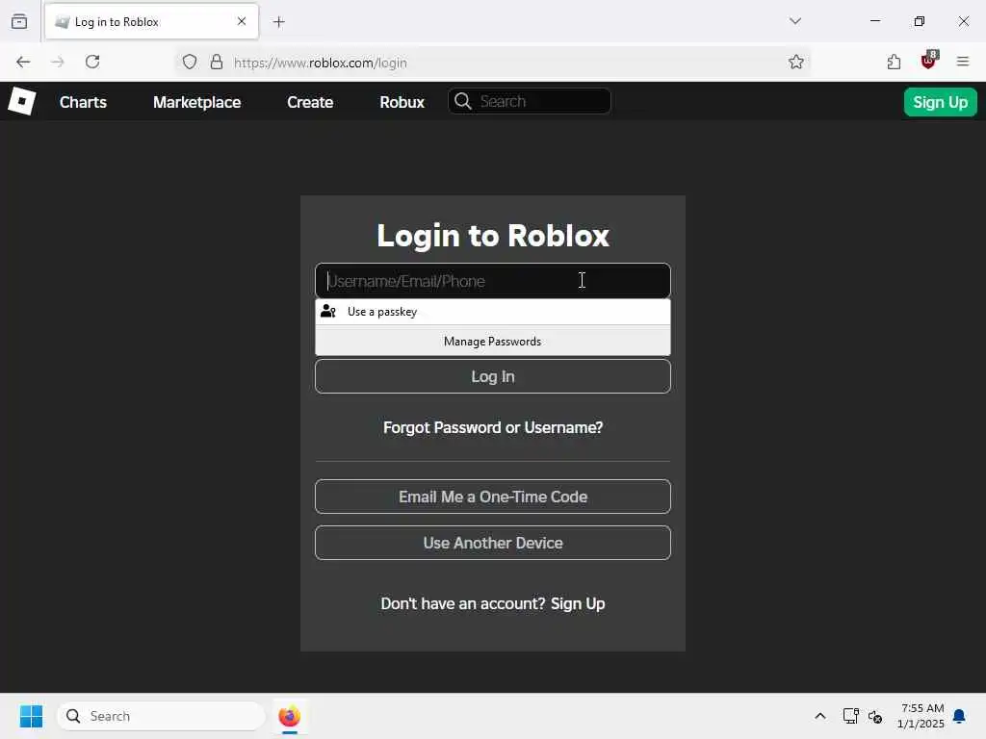Click the Roblox logo home icon
986x739 pixels.
coord(22,101)
